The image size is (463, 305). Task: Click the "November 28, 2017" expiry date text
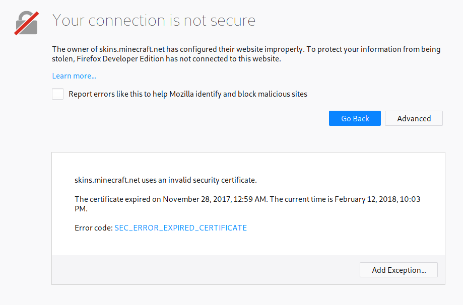coord(196,199)
